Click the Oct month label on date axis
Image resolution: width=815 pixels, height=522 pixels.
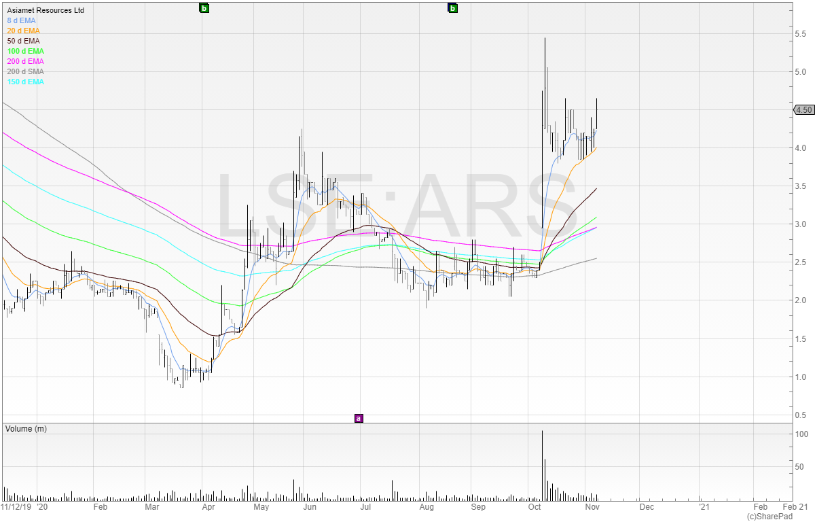[535, 507]
